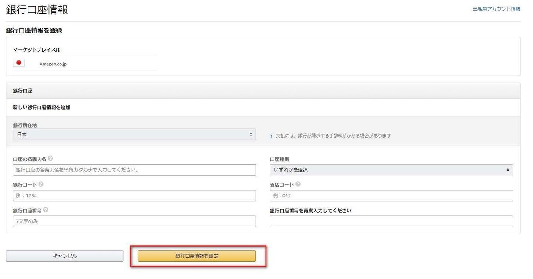The height and width of the screenshot is (279, 533).
Task: Click the 口座種別 label
Action: (279, 159)
